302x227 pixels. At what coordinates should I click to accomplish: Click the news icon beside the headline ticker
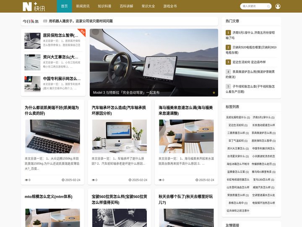[x=45, y=21]
